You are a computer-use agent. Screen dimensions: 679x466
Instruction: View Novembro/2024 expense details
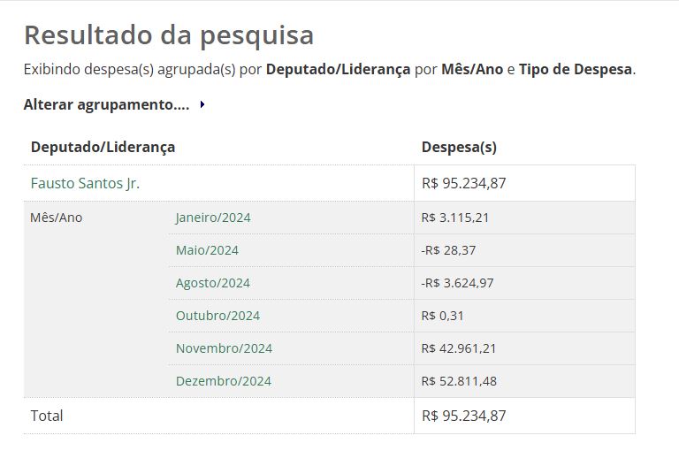click(x=224, y=348)
